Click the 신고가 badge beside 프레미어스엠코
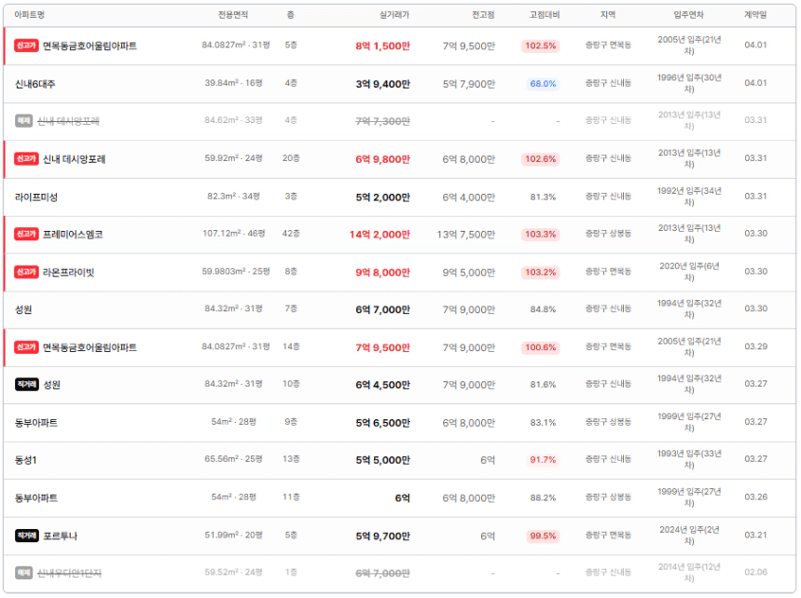The image size is (801, 598). 26,235
